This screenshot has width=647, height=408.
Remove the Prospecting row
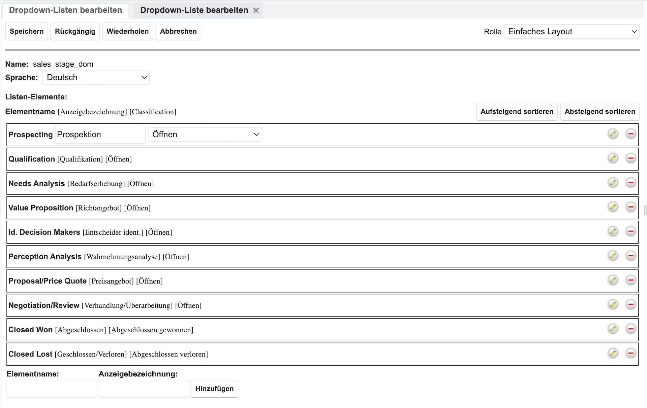click(x=630, y=134)
